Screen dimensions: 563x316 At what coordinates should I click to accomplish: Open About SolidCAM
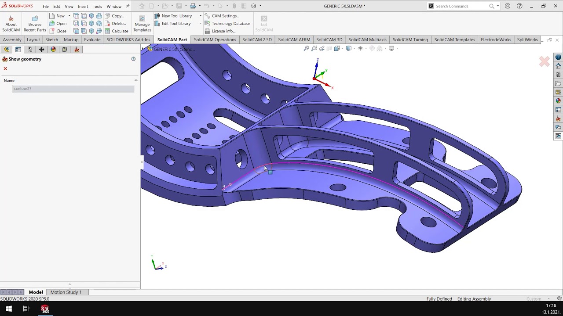pyautogui.click(x=11, y=24)
